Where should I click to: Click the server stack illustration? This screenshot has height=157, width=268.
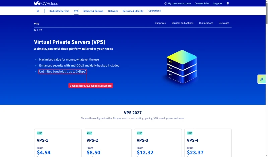(x=182, y=67)
